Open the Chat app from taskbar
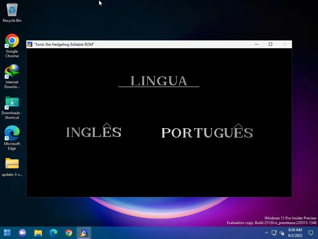This screenshot has width=318, height=239. point(22,233)
